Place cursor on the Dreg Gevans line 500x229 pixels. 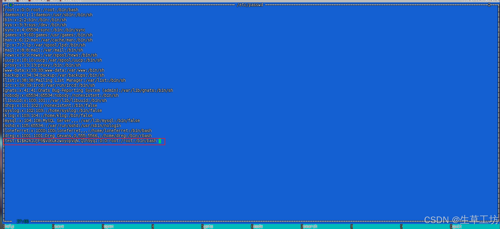[78, 136]
